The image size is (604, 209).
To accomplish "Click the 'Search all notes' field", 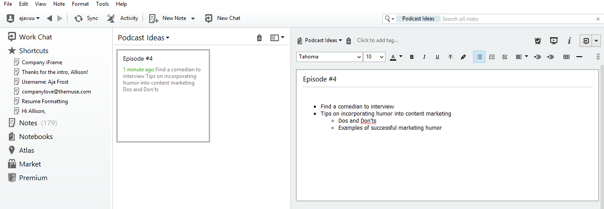I will click(461, 19).
